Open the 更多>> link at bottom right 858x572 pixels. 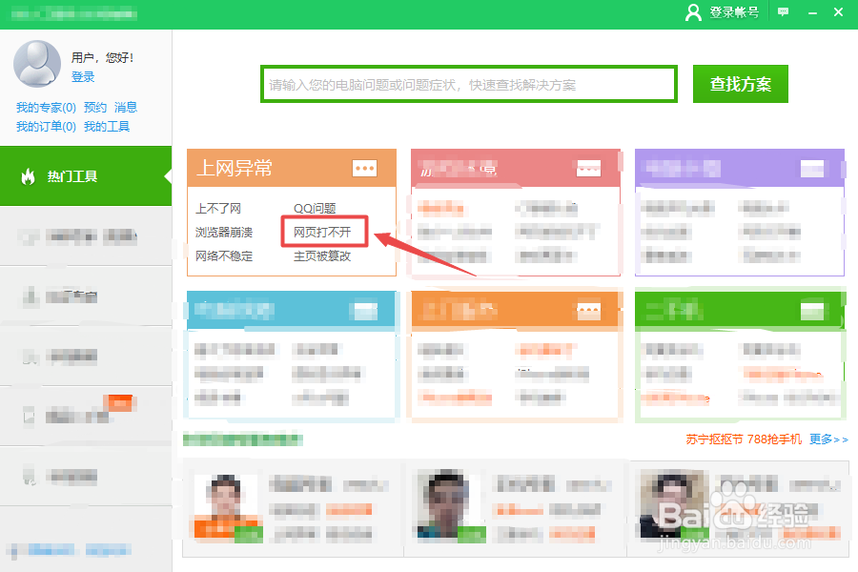(829, 439)
